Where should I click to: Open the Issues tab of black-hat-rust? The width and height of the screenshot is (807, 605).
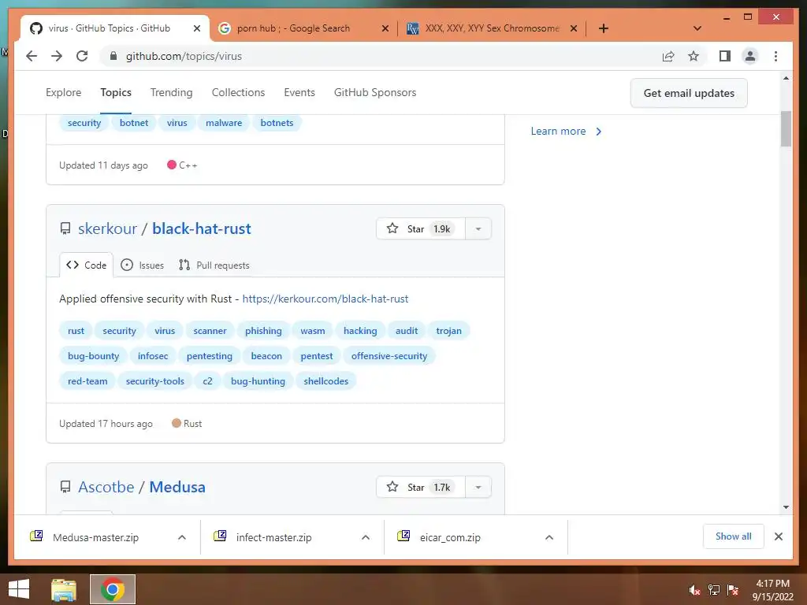click(x=143, y=265)
